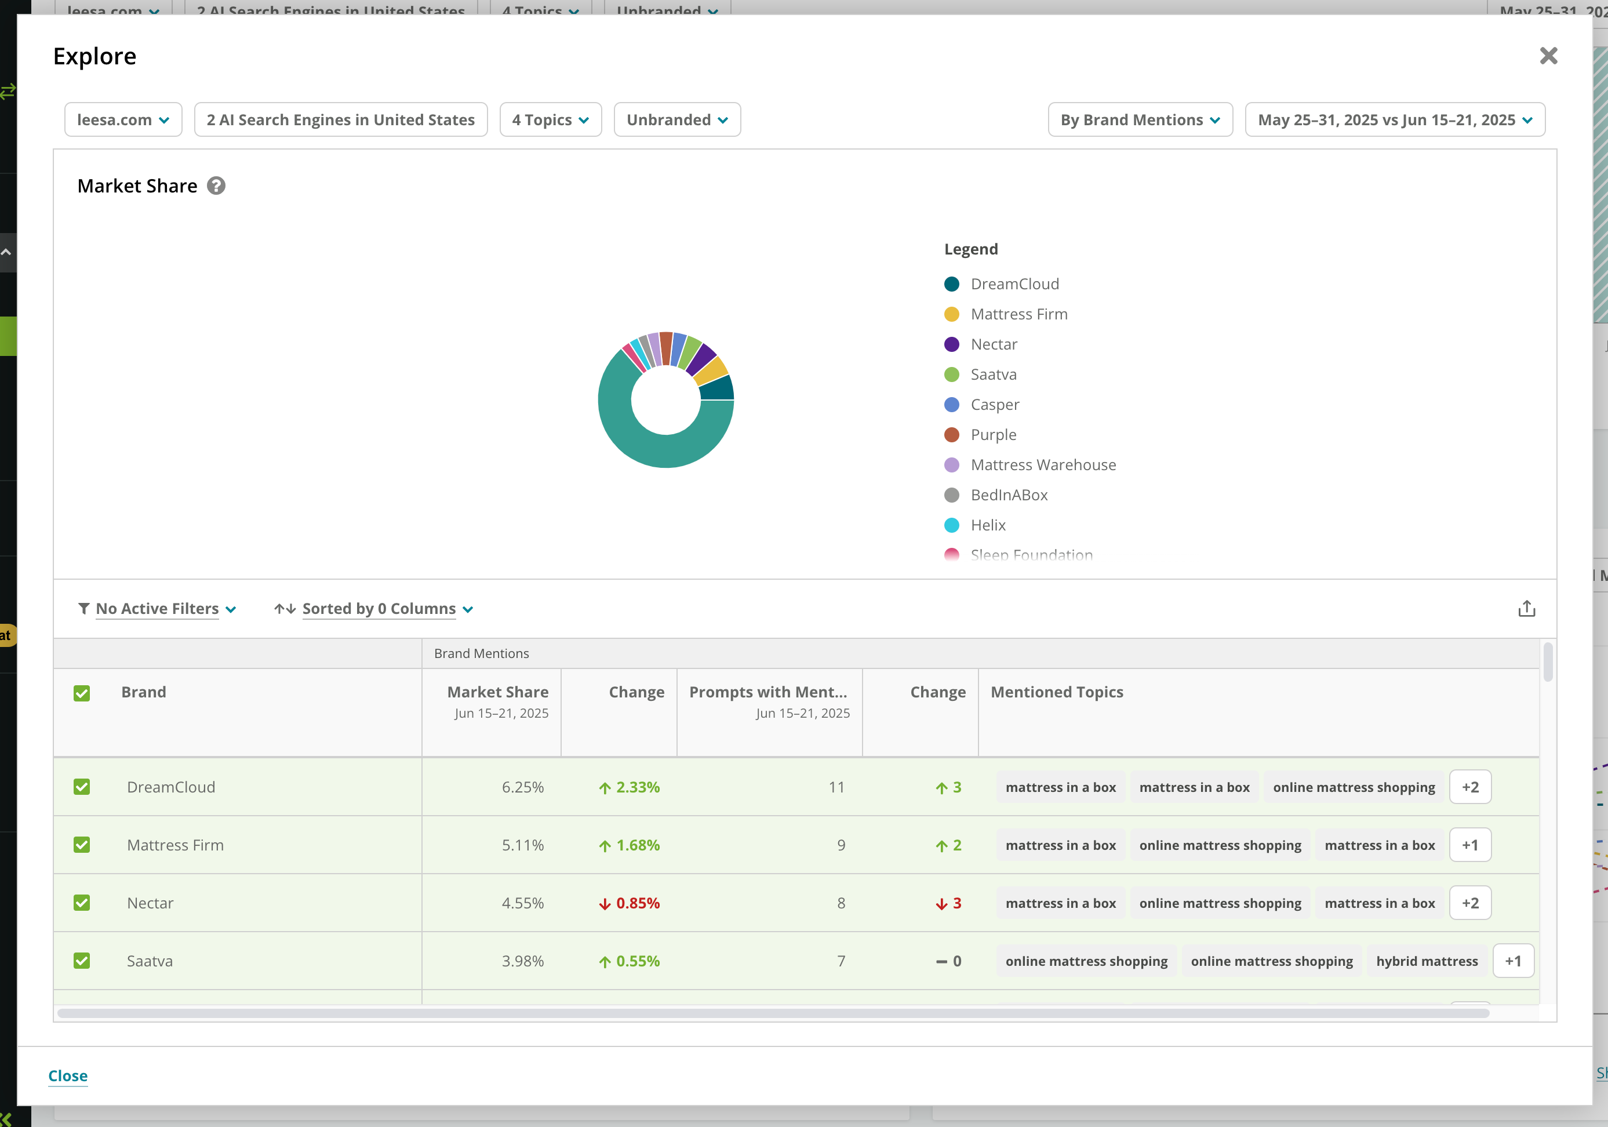The height and width of the screenshot is (1127, 1608).
Task: Click online mattress shopping tag in DreamCloud row
Action: tap(1353, 787)
